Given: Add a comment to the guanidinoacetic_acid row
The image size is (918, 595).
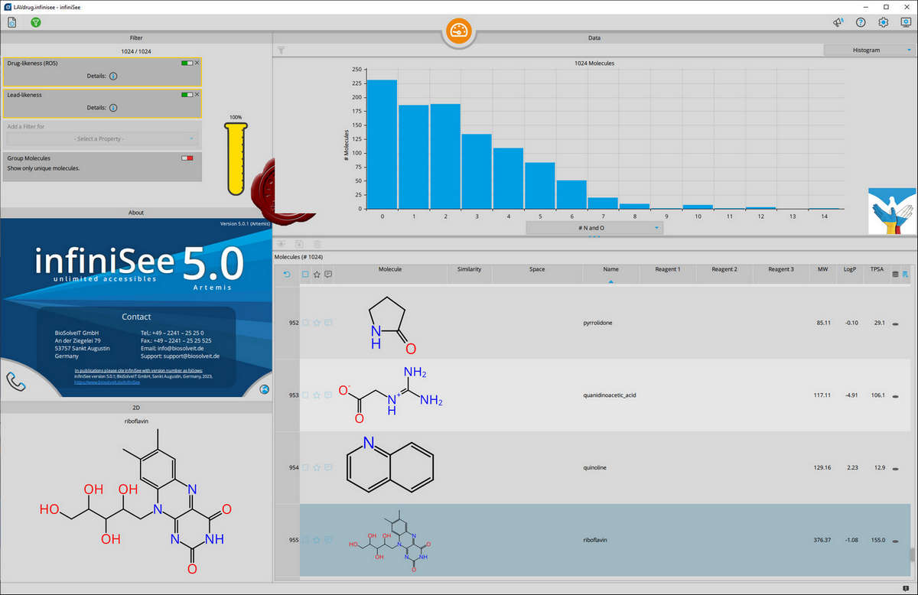Looking at the screenshot, I should pyautogui.click(x=328, y=395).
